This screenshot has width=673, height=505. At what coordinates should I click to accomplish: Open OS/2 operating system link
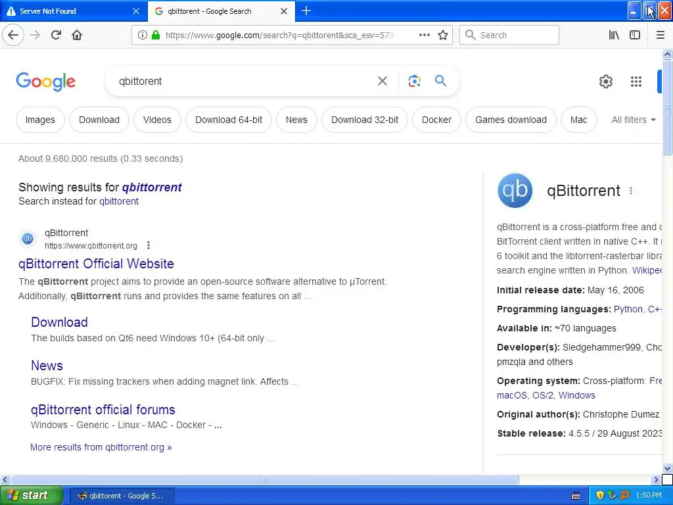[x=543, y=395]
